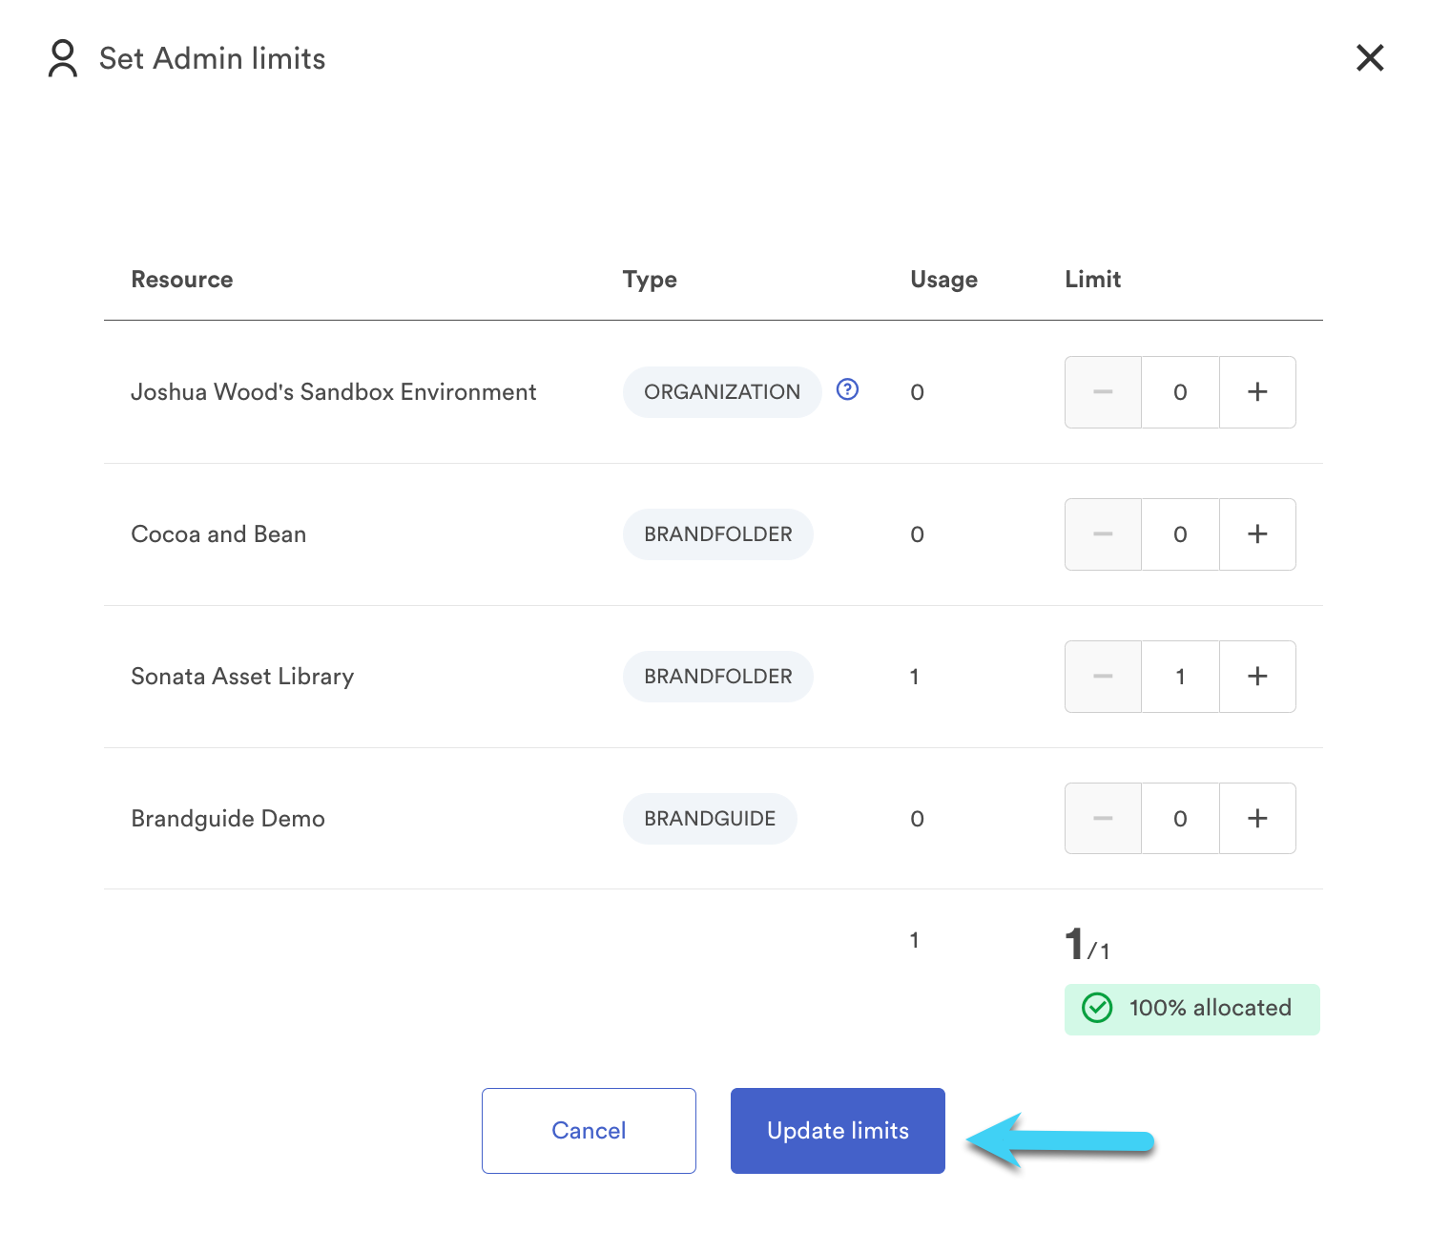Screen dimensions: 1429x1254
Task: Decrease limit for Joshua Wood's Sandbox Environment
Action: (x=1103, y=392)
